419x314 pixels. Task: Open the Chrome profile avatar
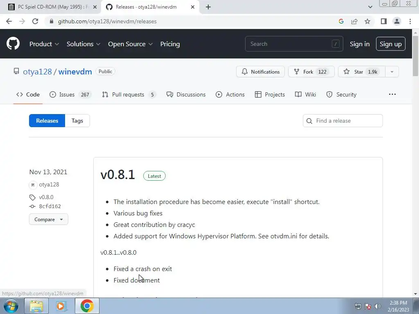point(397,21)
